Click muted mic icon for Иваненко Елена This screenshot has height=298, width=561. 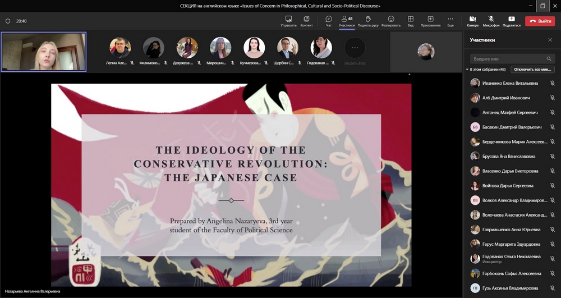[553, 83]
